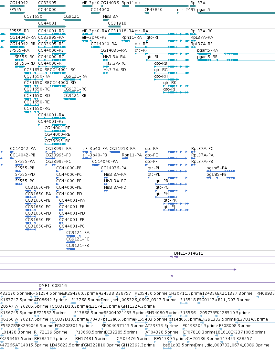Select the RH17481.5prime EST label
Viewport: 275px width, 350px height.
(x=92, y=339)
